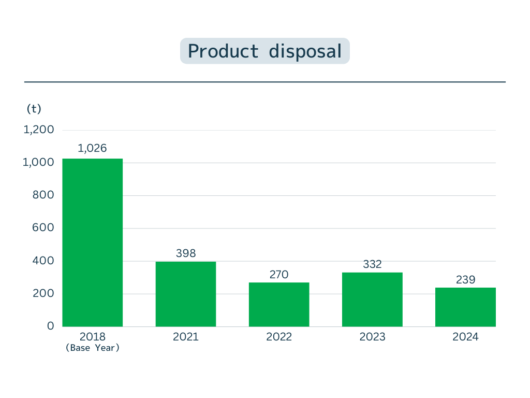Click the "(t)" unit label

coord(34,109)
